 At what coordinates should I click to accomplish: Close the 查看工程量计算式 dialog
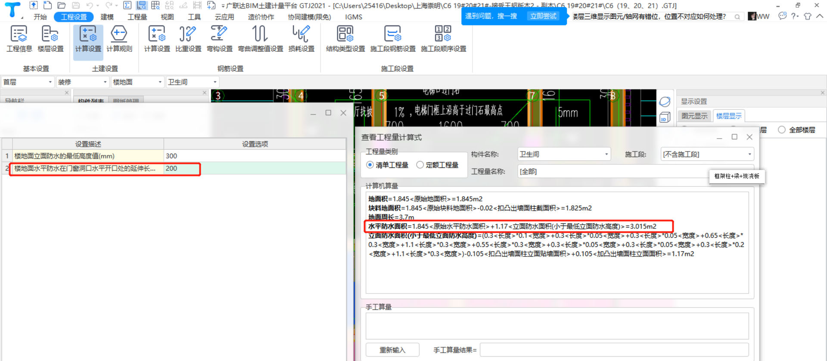(749, 137)
